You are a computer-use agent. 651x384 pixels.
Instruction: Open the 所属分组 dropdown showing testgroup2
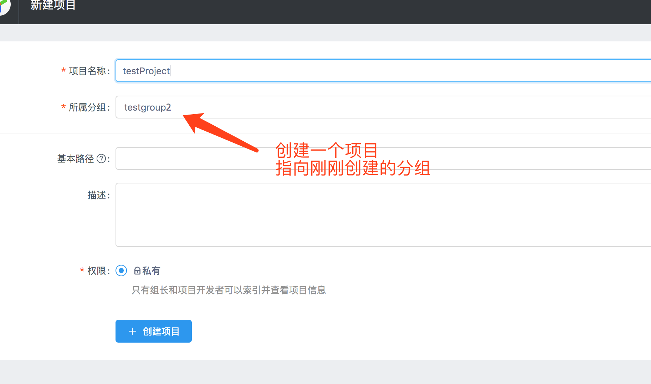(x=383, y=107)
